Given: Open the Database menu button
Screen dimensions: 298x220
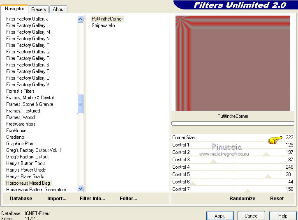Looking at the screenshot, I should coord(21,199).
